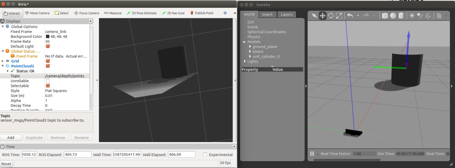
Task: Collapse the Global Options tree node
Action: click(3, 26)
